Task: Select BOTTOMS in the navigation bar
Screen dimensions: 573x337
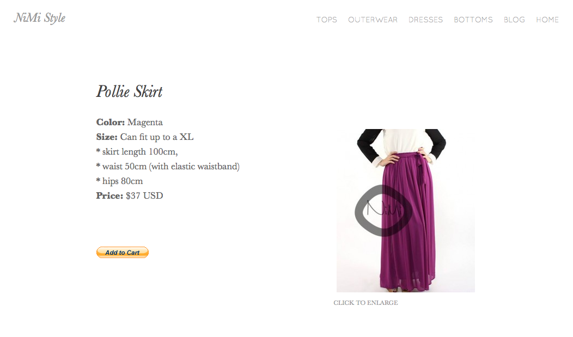Action: (473, 20)
